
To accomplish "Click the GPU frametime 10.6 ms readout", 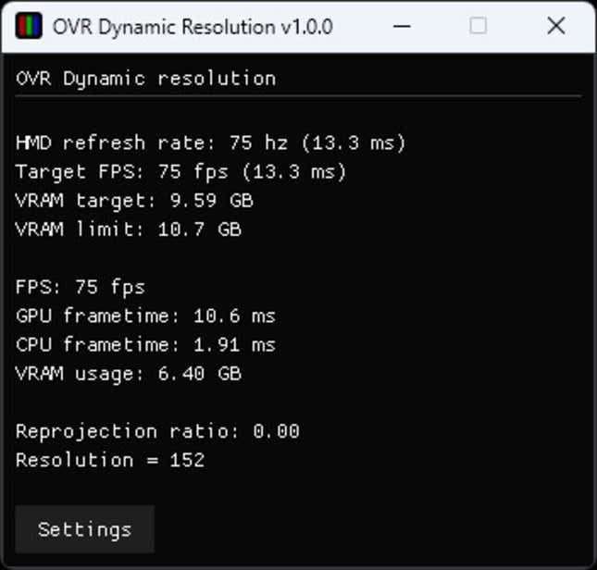I will click(146, 316).
